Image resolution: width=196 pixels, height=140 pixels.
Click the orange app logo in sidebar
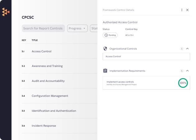coord(6,12)
